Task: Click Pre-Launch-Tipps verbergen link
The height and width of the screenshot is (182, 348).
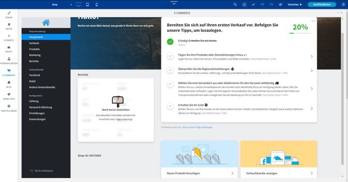Action: tap(197, 127)
